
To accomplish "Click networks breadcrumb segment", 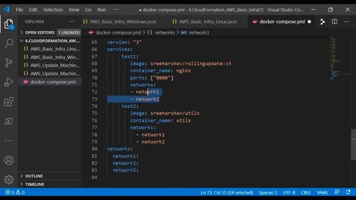I will click(165, 32).
